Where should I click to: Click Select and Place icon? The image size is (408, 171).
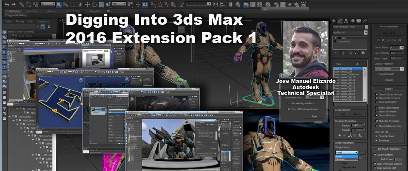point(108,4)
